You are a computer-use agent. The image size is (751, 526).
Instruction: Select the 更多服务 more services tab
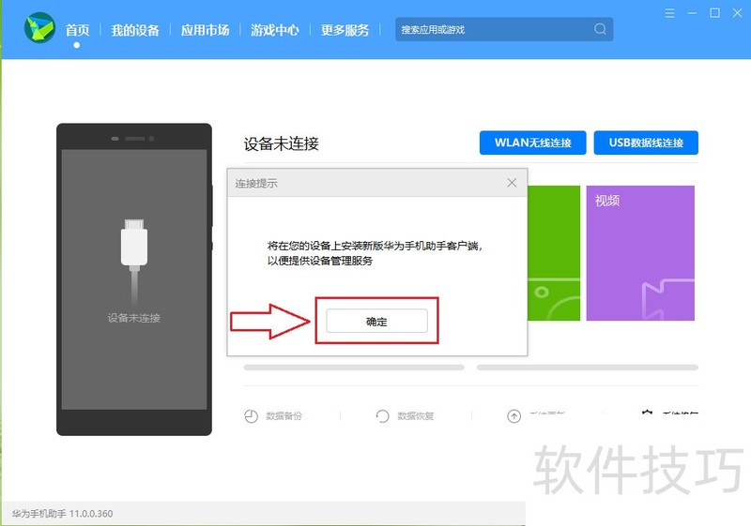pos(345,30)
